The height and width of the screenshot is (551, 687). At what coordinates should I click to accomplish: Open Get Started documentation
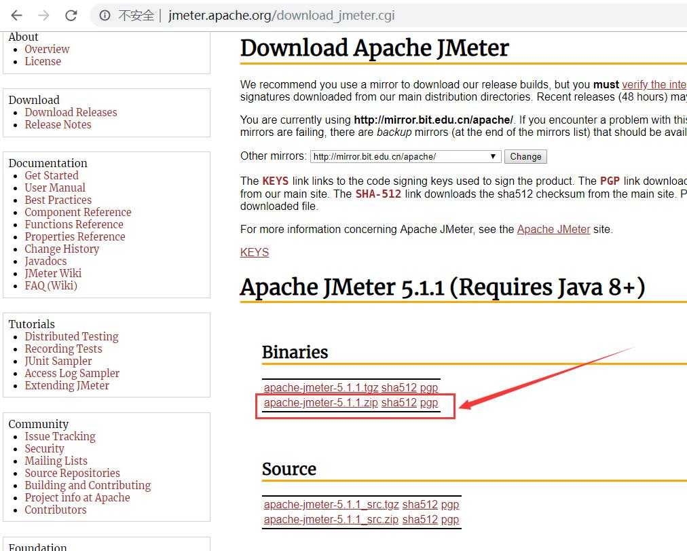(x=52, y=175)
